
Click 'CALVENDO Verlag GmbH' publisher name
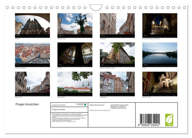(119, 105)
